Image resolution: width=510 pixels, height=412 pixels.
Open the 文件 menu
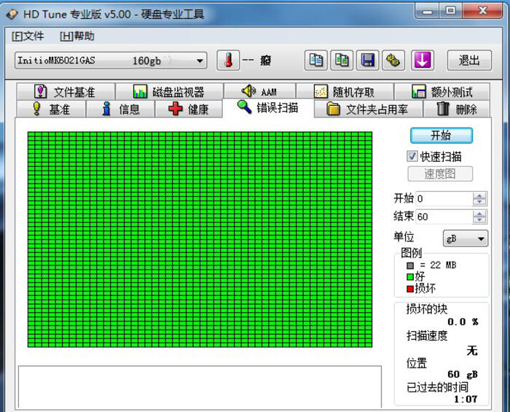(x=28, y=36)
